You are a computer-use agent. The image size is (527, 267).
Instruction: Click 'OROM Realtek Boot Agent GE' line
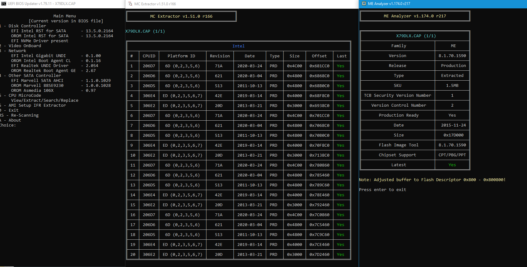click(54, 71)
